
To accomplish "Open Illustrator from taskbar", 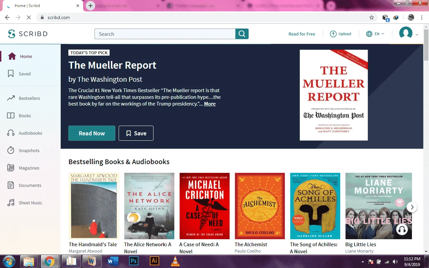I will pyautogui.click(x=155, y=261).
